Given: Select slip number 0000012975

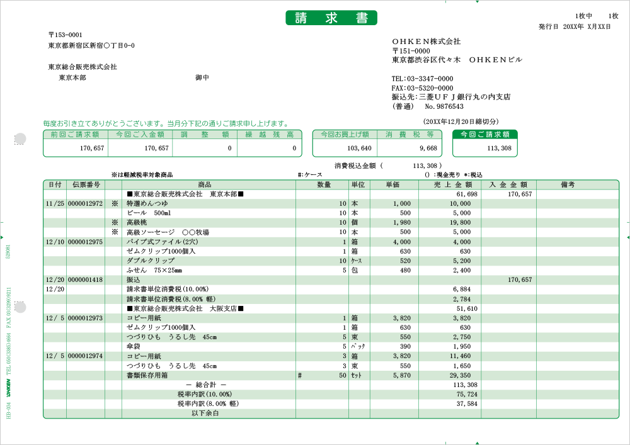Looking at the screenshot, I should click(x=85, y=242).
